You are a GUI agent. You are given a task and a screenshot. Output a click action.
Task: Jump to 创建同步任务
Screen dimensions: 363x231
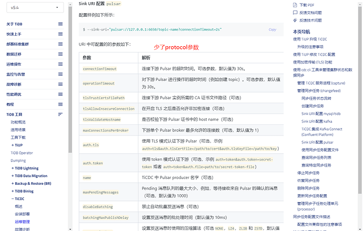(312, 106)
